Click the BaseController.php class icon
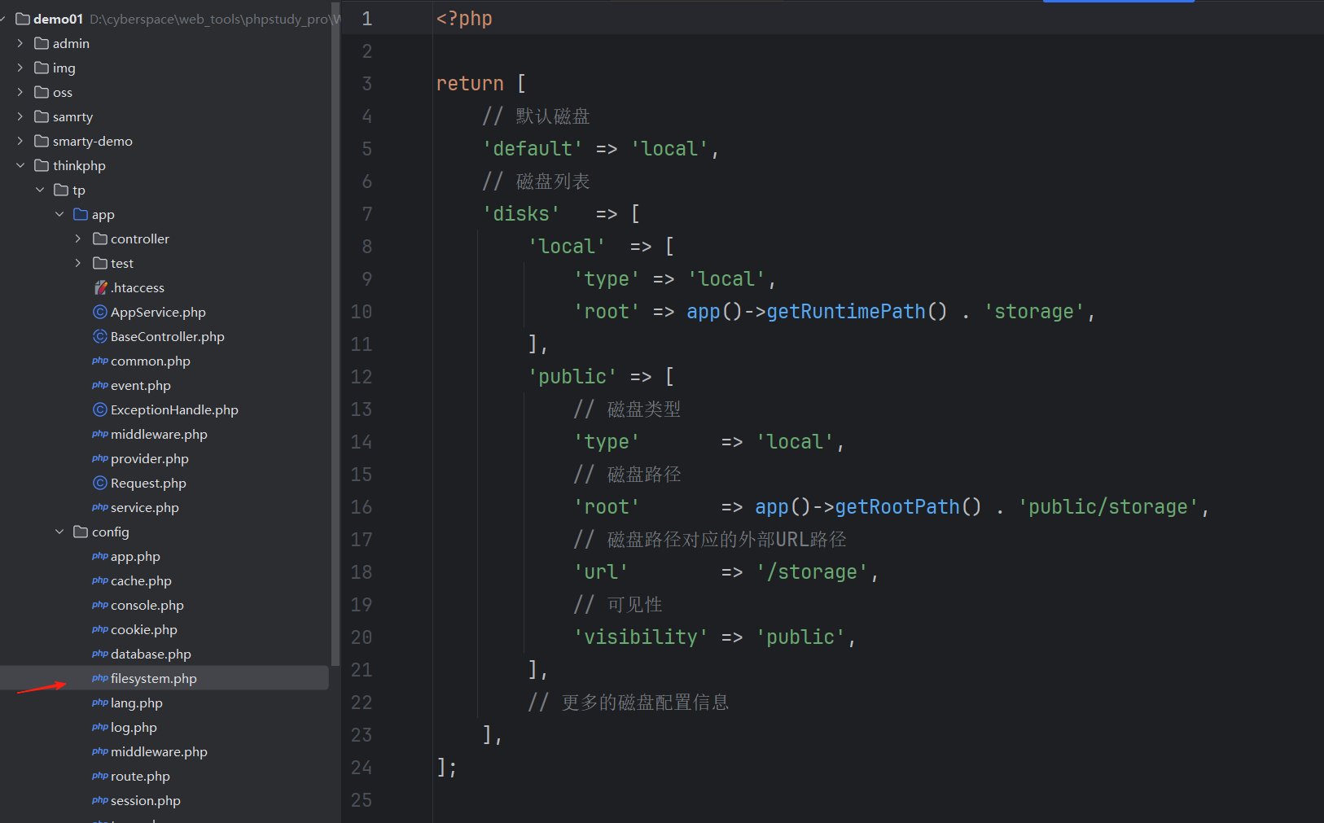 tap(100, 336)
